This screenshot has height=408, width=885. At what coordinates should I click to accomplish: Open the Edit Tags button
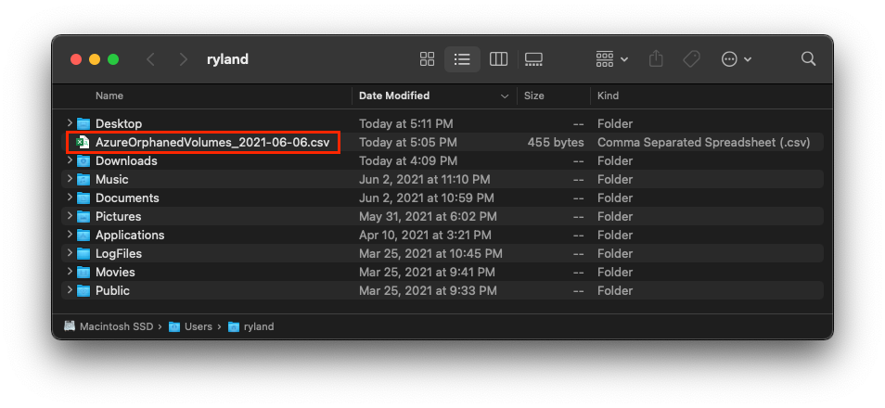[691, 59]
